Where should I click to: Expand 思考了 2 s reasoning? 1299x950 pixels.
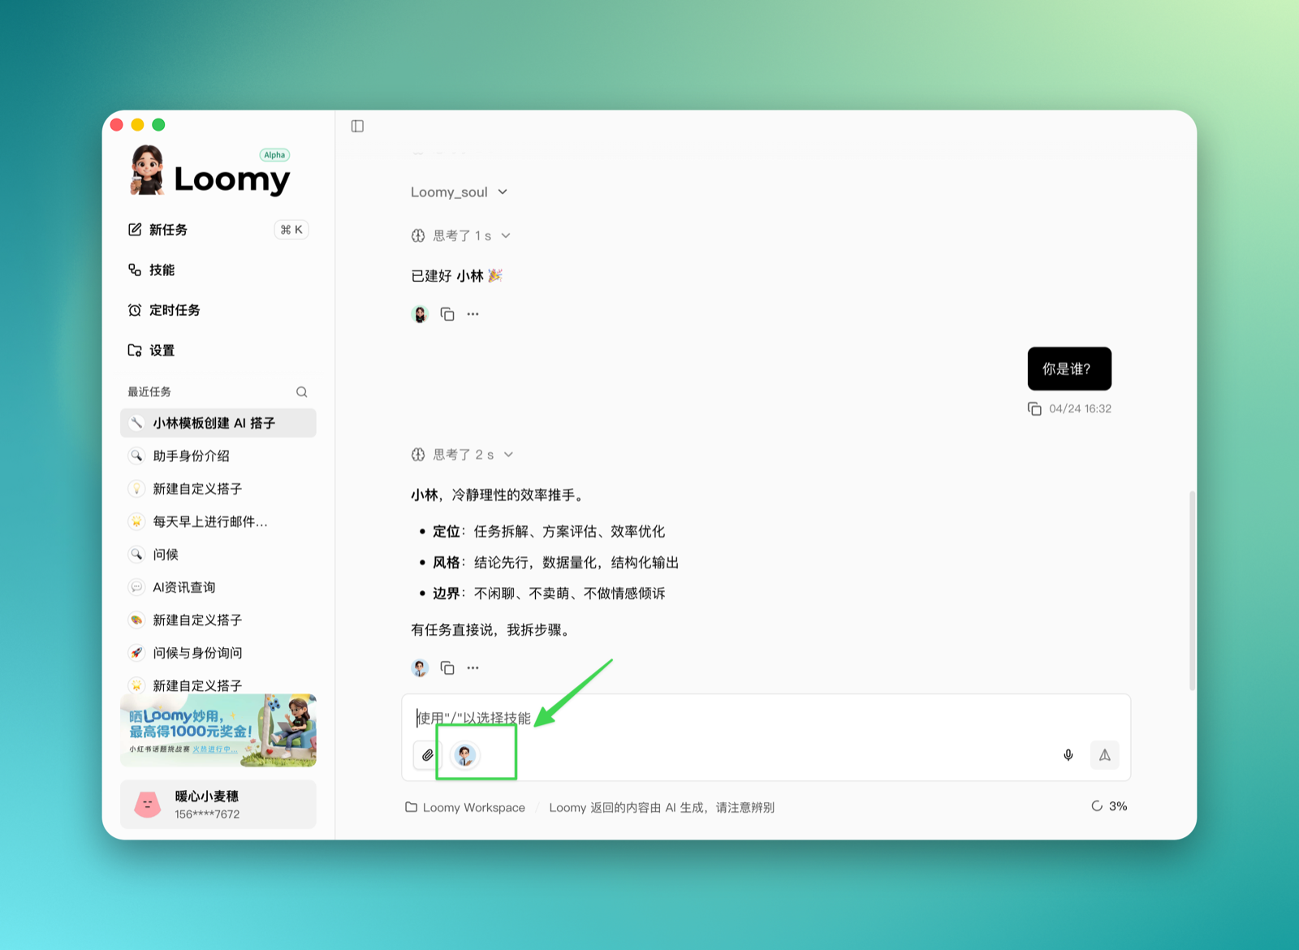[x=463, y=455]
